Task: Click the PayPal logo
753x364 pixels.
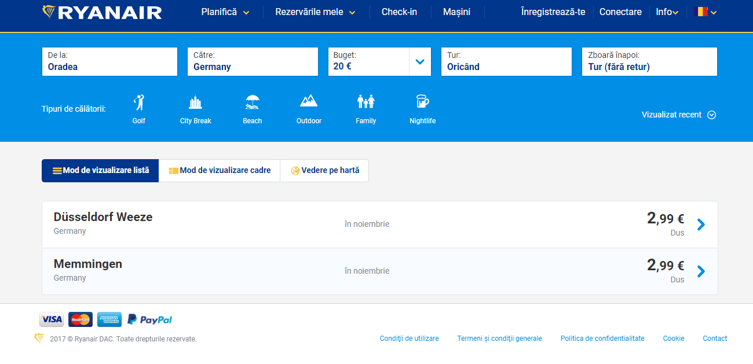Action: click(x=149, y=319)
